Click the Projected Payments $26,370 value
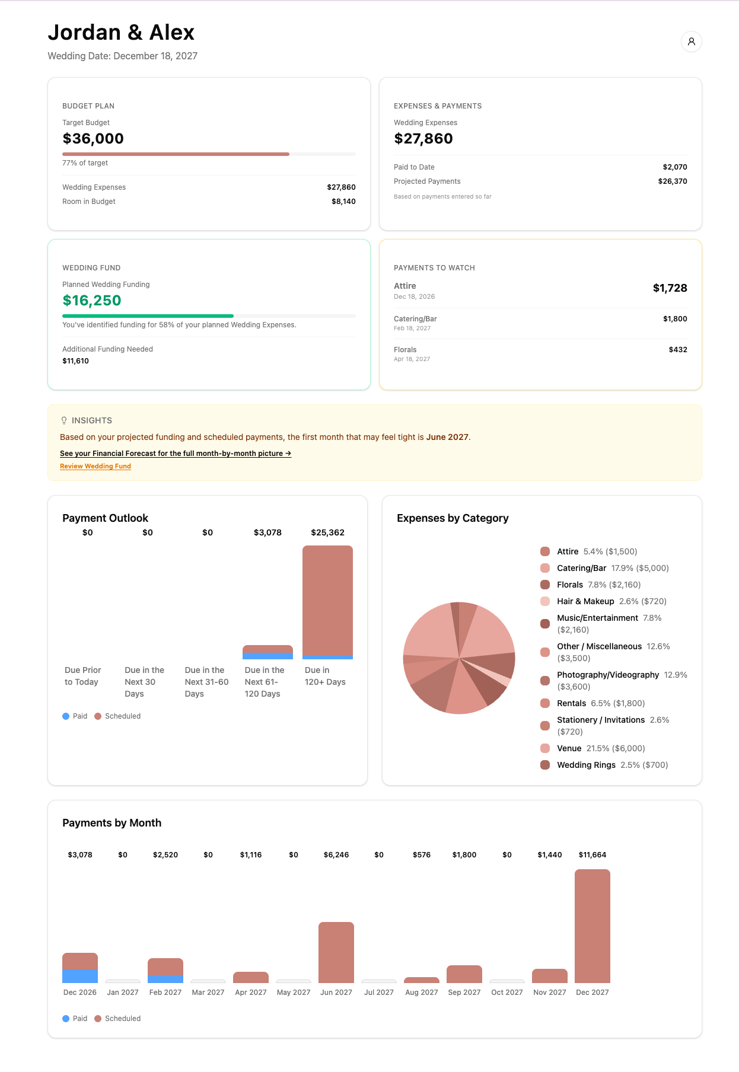 coord(673,181)
